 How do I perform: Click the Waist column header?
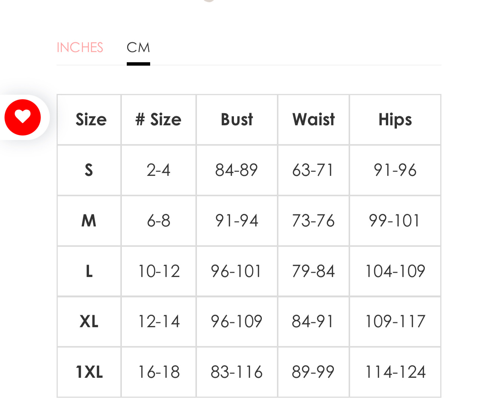pos(314,120)
